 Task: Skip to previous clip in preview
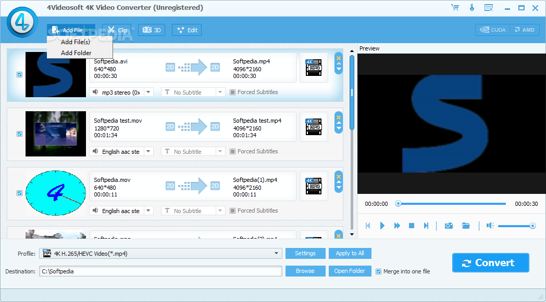coord(368,226)
